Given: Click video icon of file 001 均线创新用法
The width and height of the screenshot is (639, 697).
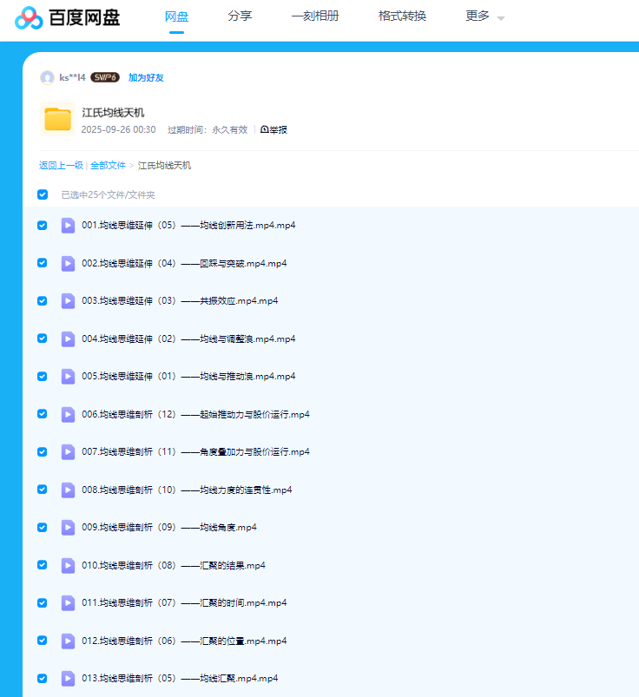Looking at the screenshot, I should click(68, 226).
